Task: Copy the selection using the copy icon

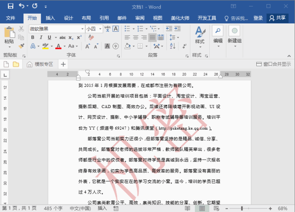Action: (x=21, y=37)
